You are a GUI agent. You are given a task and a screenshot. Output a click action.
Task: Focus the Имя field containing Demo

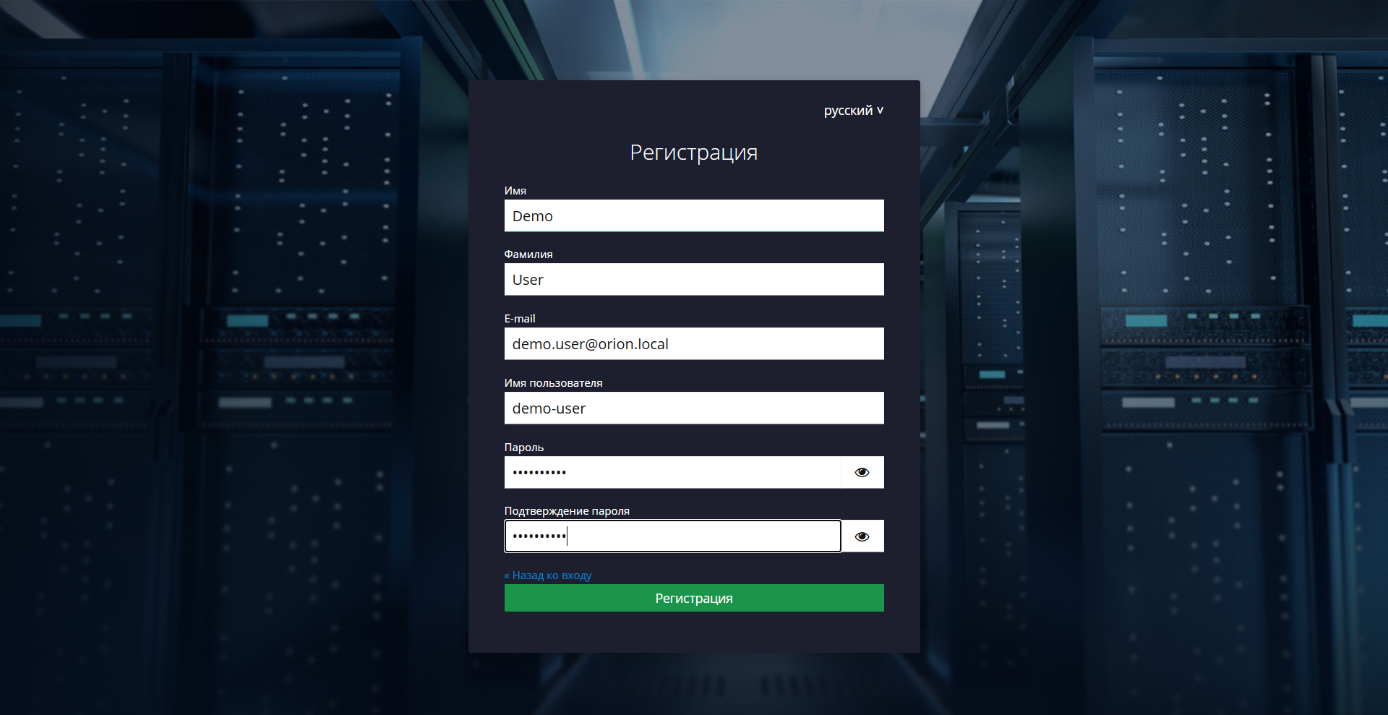click(x=694, y=215)
